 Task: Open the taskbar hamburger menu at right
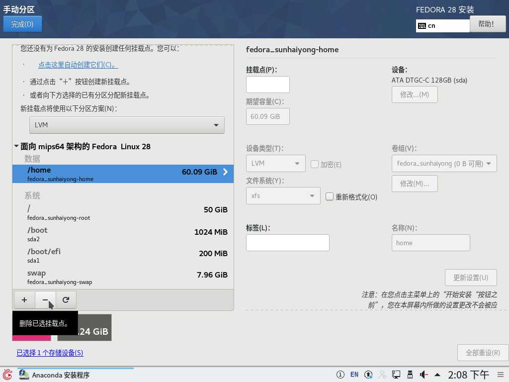click(x=501, y=375)
